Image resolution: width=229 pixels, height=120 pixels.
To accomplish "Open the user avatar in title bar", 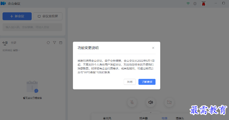I will pyautogui.click(x=204, y=3).
